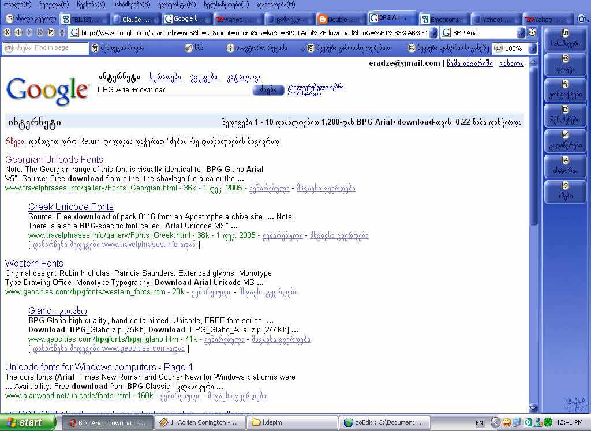Click the rewind navigation button
The image size is (591, 431).
tap(7, 33)
